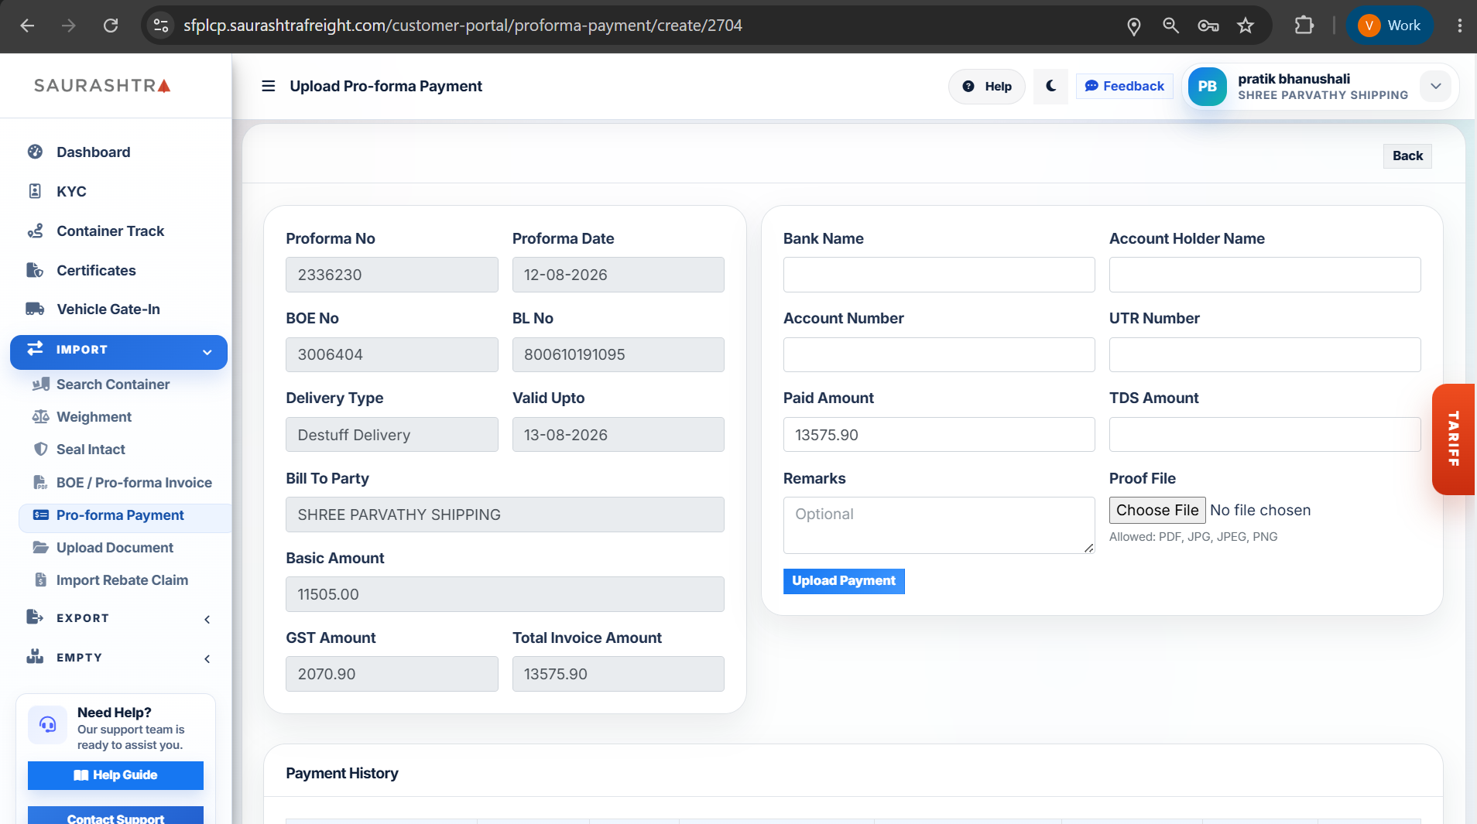Screen dimensions: 1477x824
Task: Submit with Upload Payment button
Action: 844,581
